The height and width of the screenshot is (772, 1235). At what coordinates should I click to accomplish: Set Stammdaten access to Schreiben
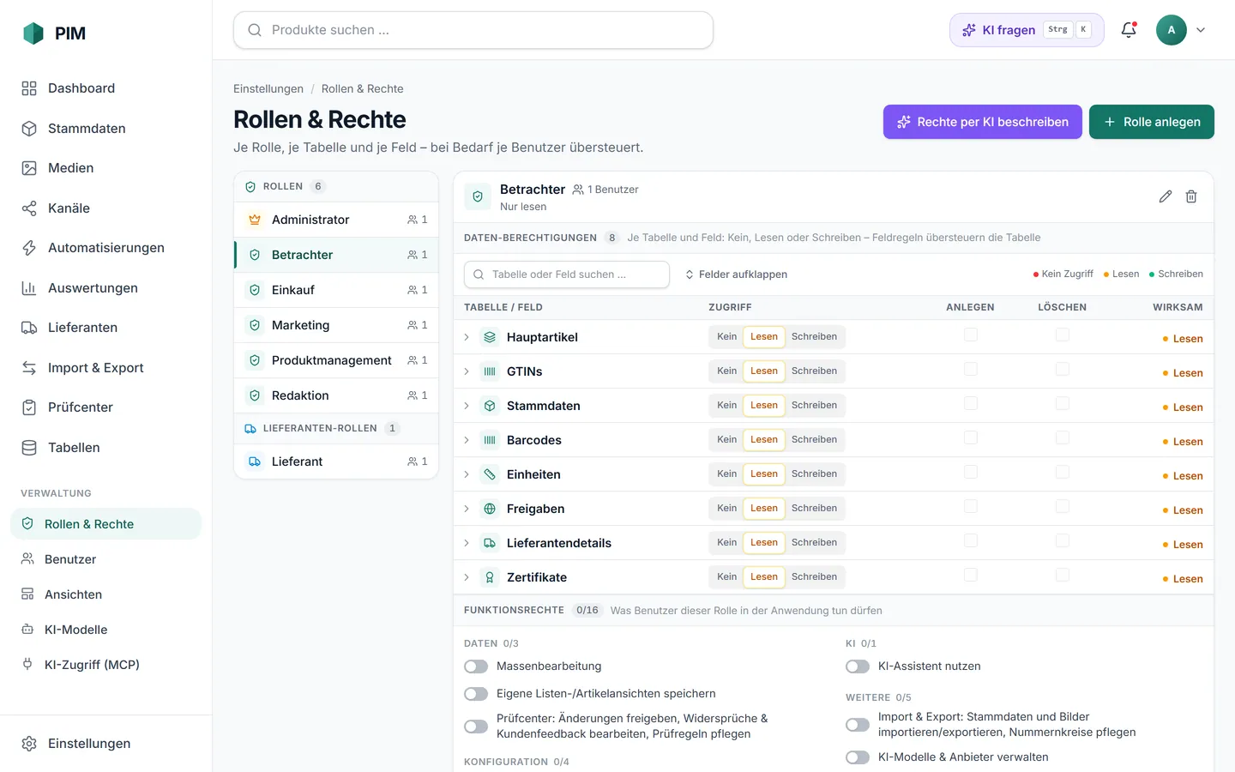(814, 406)
